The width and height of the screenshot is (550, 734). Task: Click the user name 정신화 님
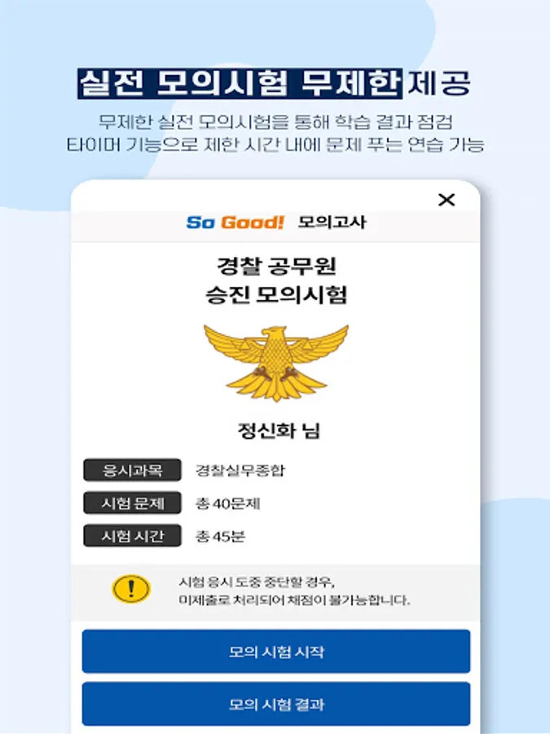(279, 431)
